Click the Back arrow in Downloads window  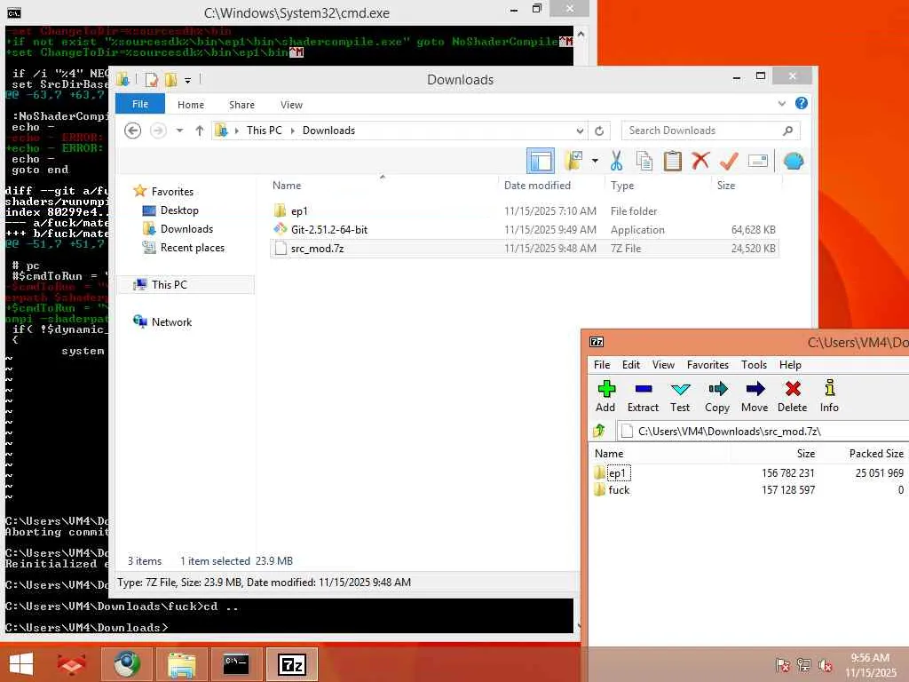coord(133,131)
